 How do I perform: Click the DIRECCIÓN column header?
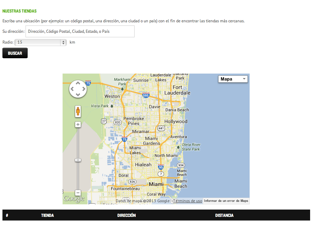(127, 215)
